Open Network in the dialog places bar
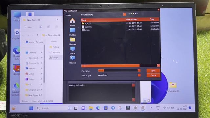Screen dimensions: 210x118 point(73,60)
